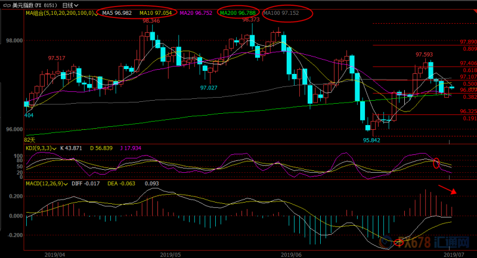This screenshot has width=477, height=258.
Task: Click the K 43.871 value
Action: (71, 148)
